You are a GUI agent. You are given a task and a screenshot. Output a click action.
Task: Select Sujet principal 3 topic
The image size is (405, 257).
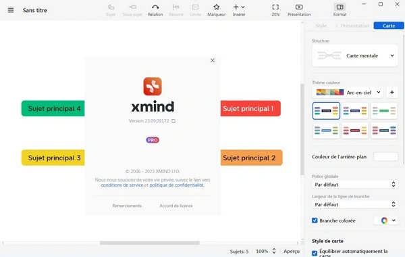[x=53, y=158]
